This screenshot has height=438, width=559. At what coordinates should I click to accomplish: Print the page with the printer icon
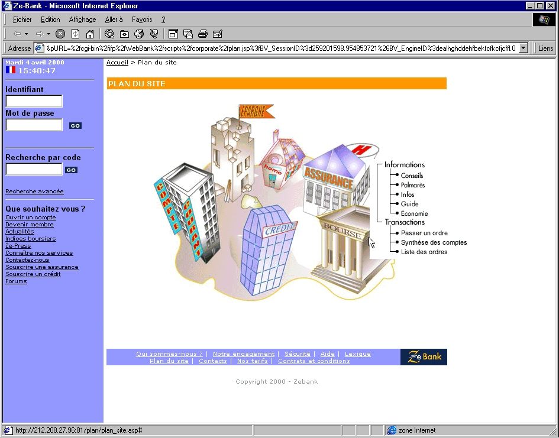point(203,34)
